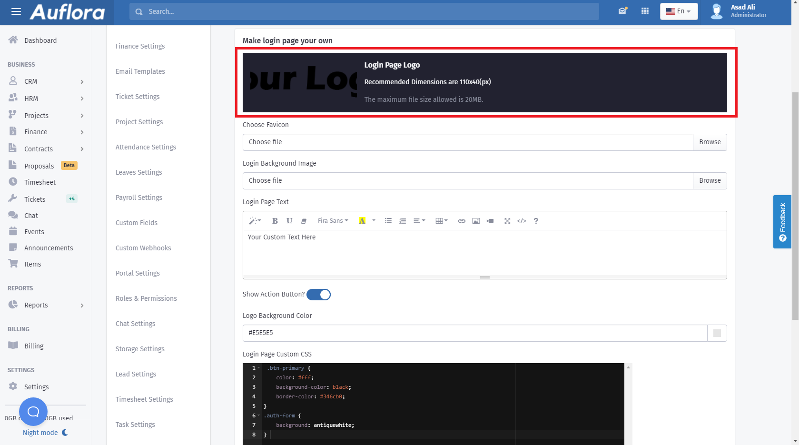Image resolution: width=799 pixels, height=445 pixels.
Task: Insert a video using the editor video icon
Action: click(x=490, y=220)
